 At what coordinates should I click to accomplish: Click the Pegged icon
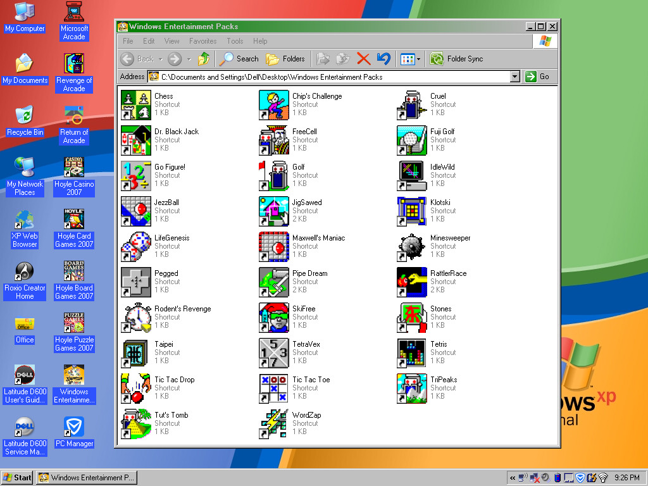point(136,282)
